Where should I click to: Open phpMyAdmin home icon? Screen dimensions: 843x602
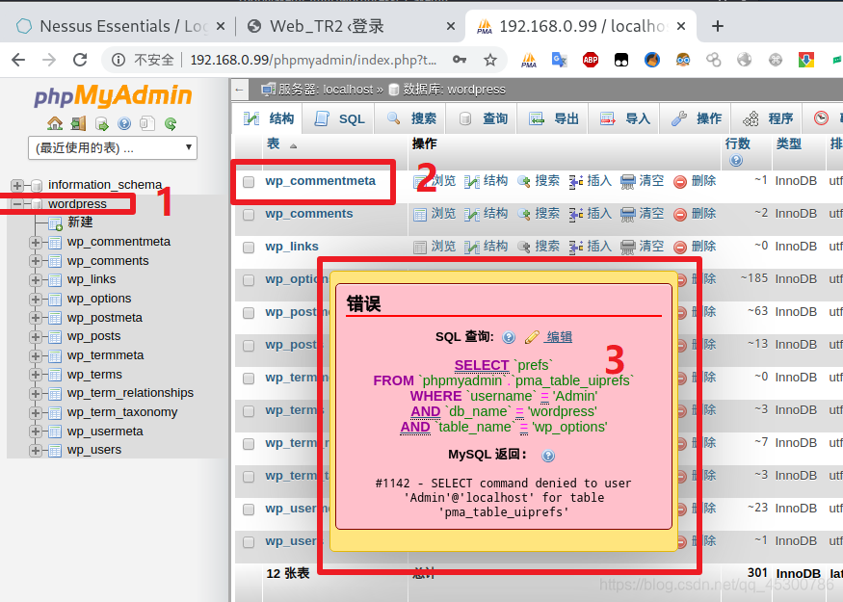(55, 123)
